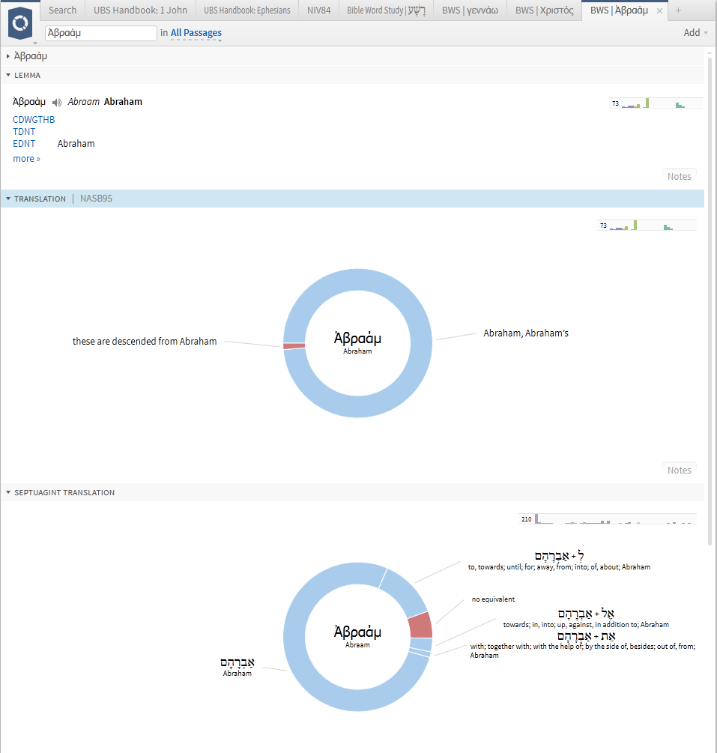This screenshot has height=753, width=717.
Task: Switch to UBS Handbook: 1 John tab
Action: [140, 10]
